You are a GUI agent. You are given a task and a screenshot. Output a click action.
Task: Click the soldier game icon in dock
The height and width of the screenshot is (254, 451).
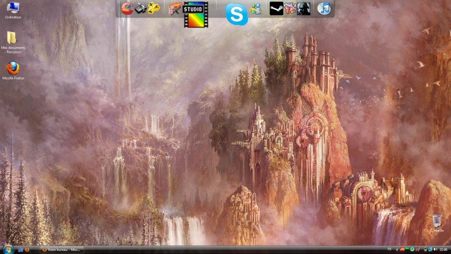click(303, 9)
